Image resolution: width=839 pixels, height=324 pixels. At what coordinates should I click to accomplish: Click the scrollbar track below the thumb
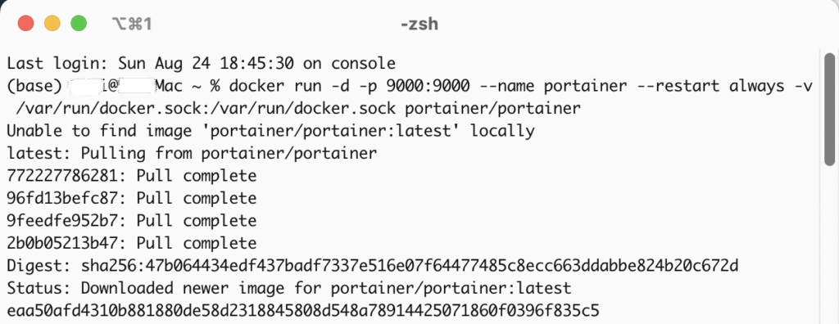pos(830,243)
